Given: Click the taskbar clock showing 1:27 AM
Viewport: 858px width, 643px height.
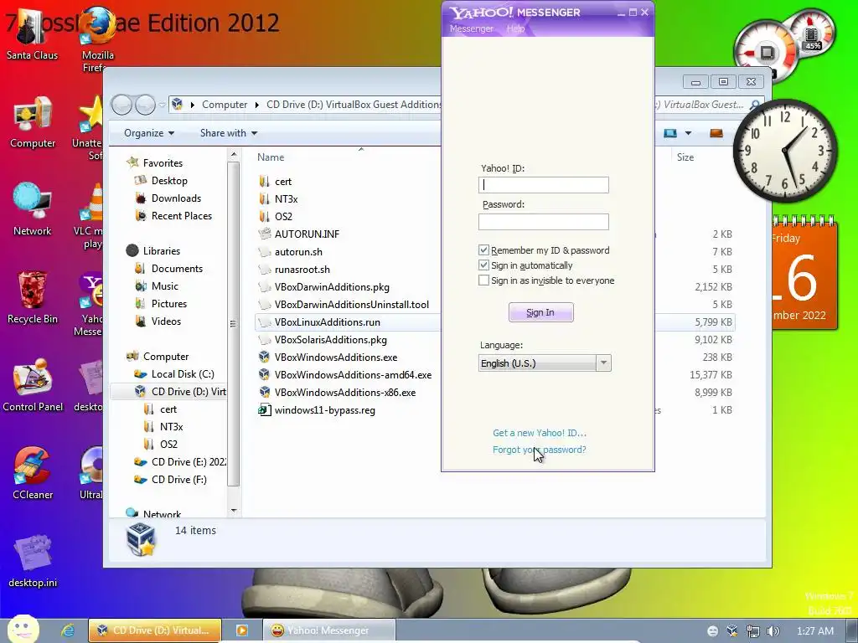Looking at the screenshot, I should pos(815,631).
